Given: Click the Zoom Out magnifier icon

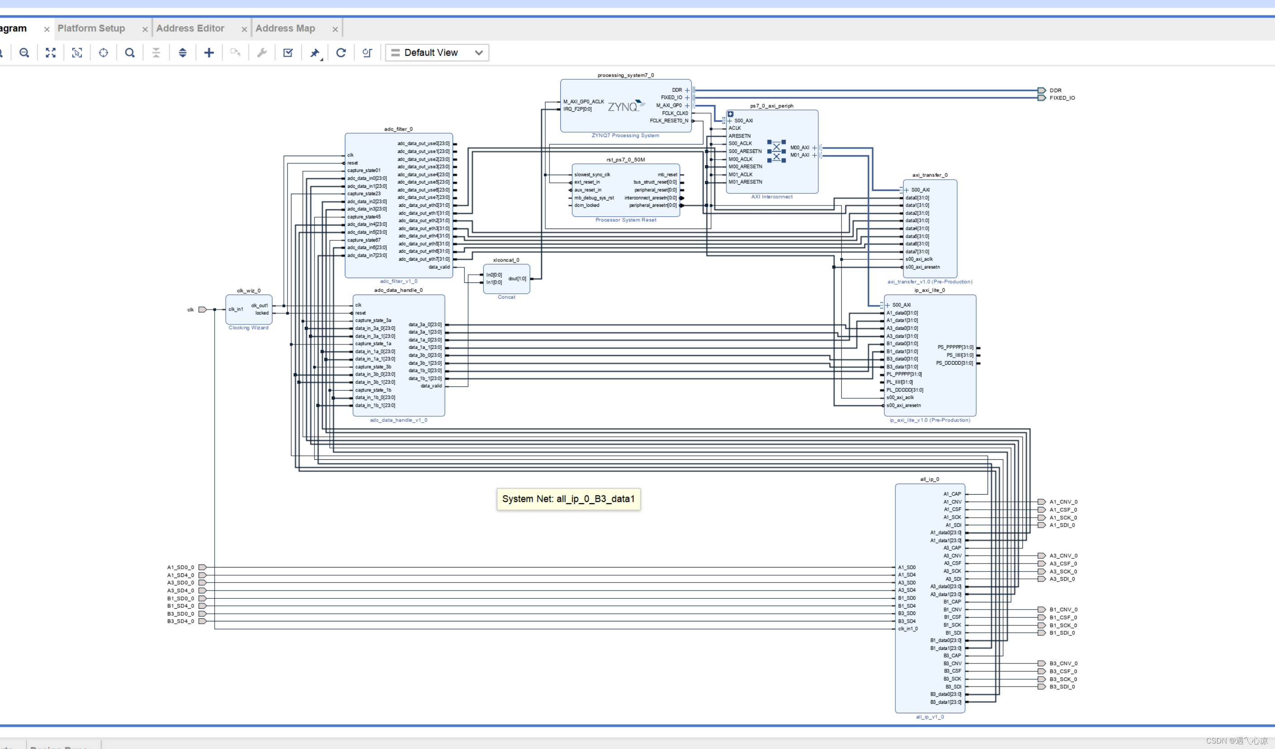Looking at the screenshot, I should (x=24, y=52).
